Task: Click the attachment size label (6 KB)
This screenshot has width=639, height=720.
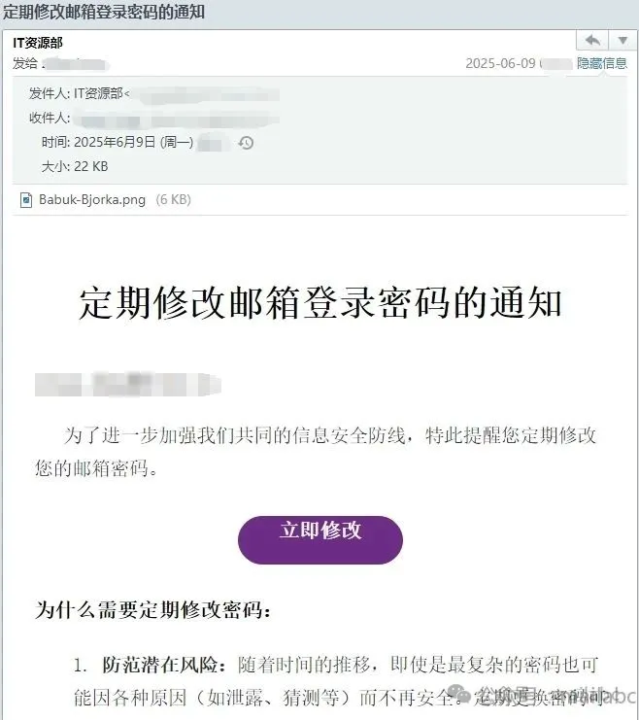Action: (x=173, y=200)
